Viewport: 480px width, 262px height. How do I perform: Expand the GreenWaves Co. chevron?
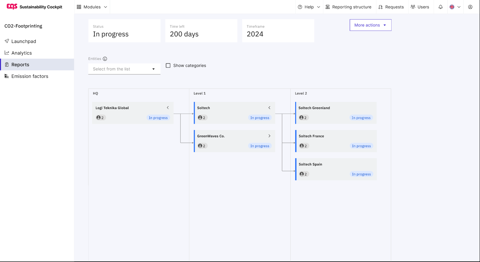click(x=269, y=136)
